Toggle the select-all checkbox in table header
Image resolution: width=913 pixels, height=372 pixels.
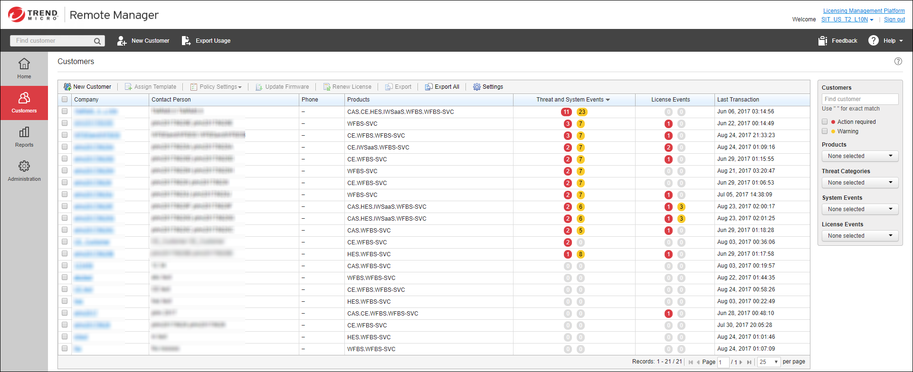click(x=65, y=100)
